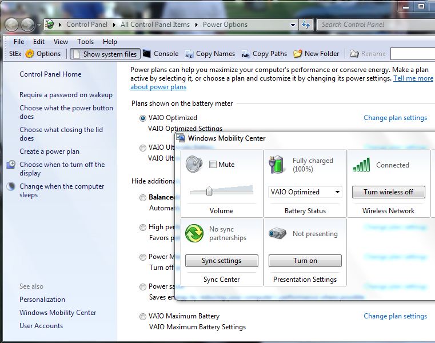
Task: Open the VAIO Optimized battery plan dropdown
Action: (x=305, y=192)
